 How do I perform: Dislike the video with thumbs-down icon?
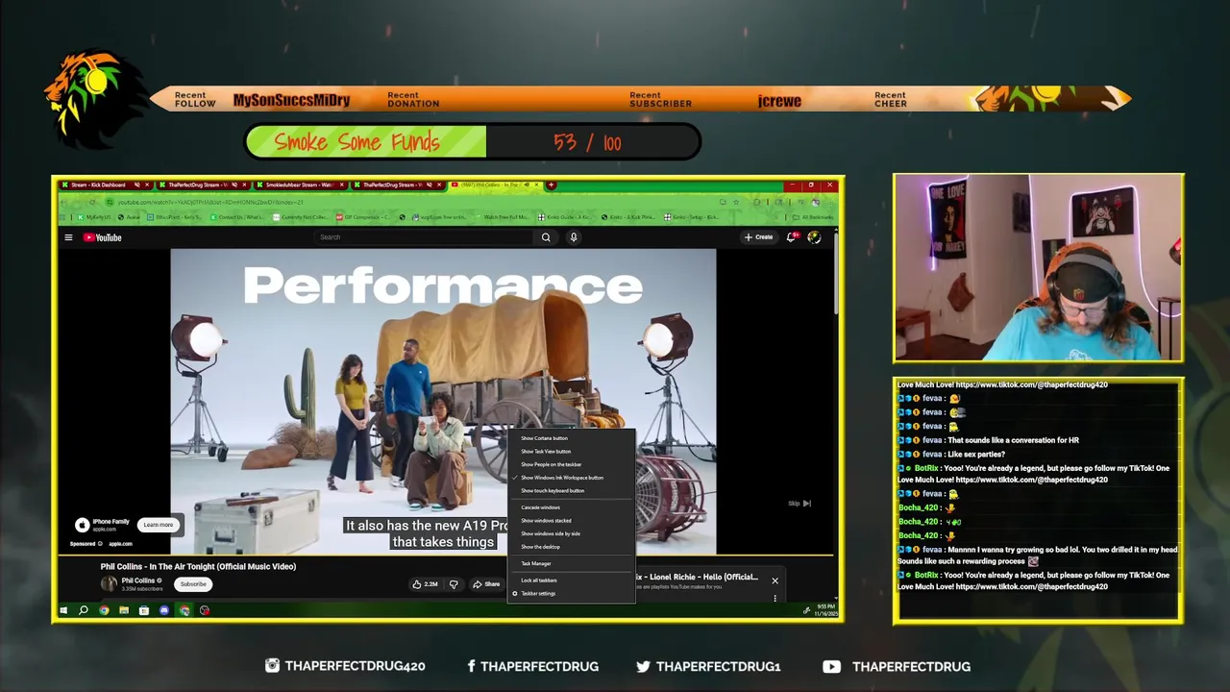(454, 584)
